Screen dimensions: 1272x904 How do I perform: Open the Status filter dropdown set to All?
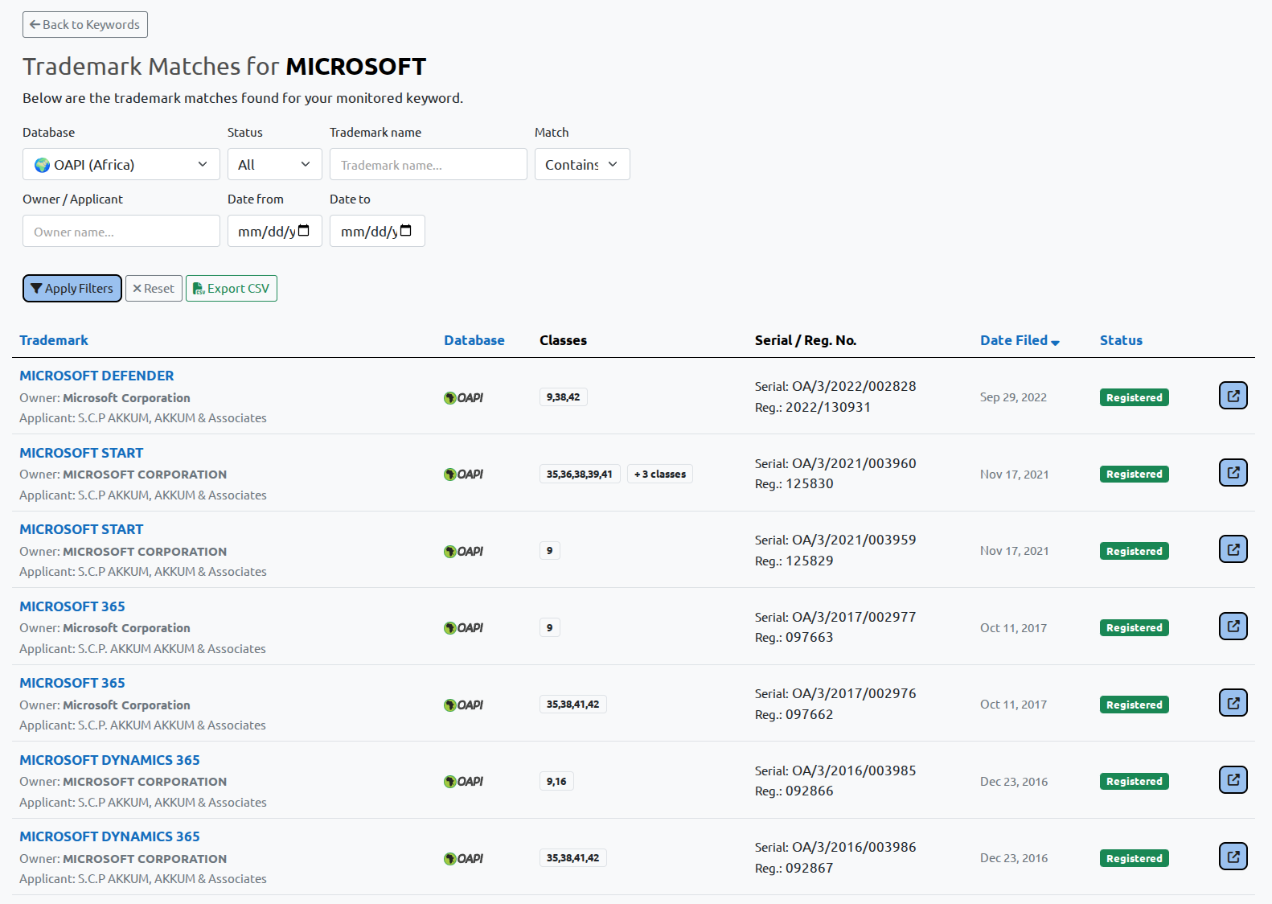pos(274,164)
